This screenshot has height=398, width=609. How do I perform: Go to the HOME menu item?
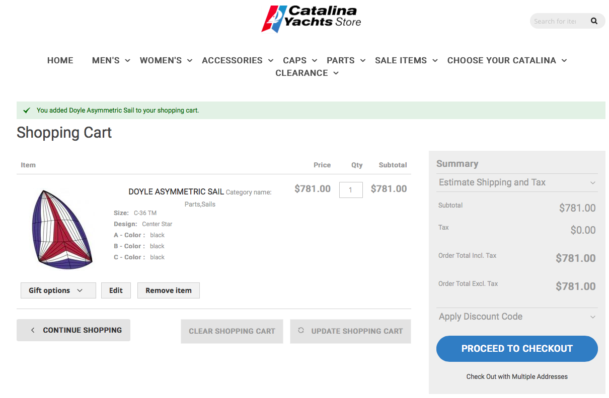point(60,60)
